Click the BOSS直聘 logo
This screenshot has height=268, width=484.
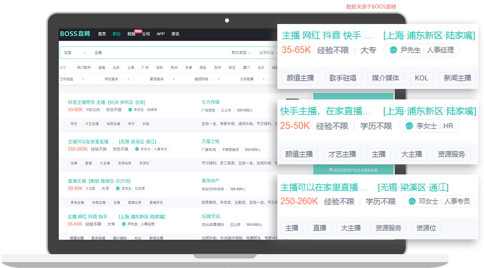coord(75,34)
